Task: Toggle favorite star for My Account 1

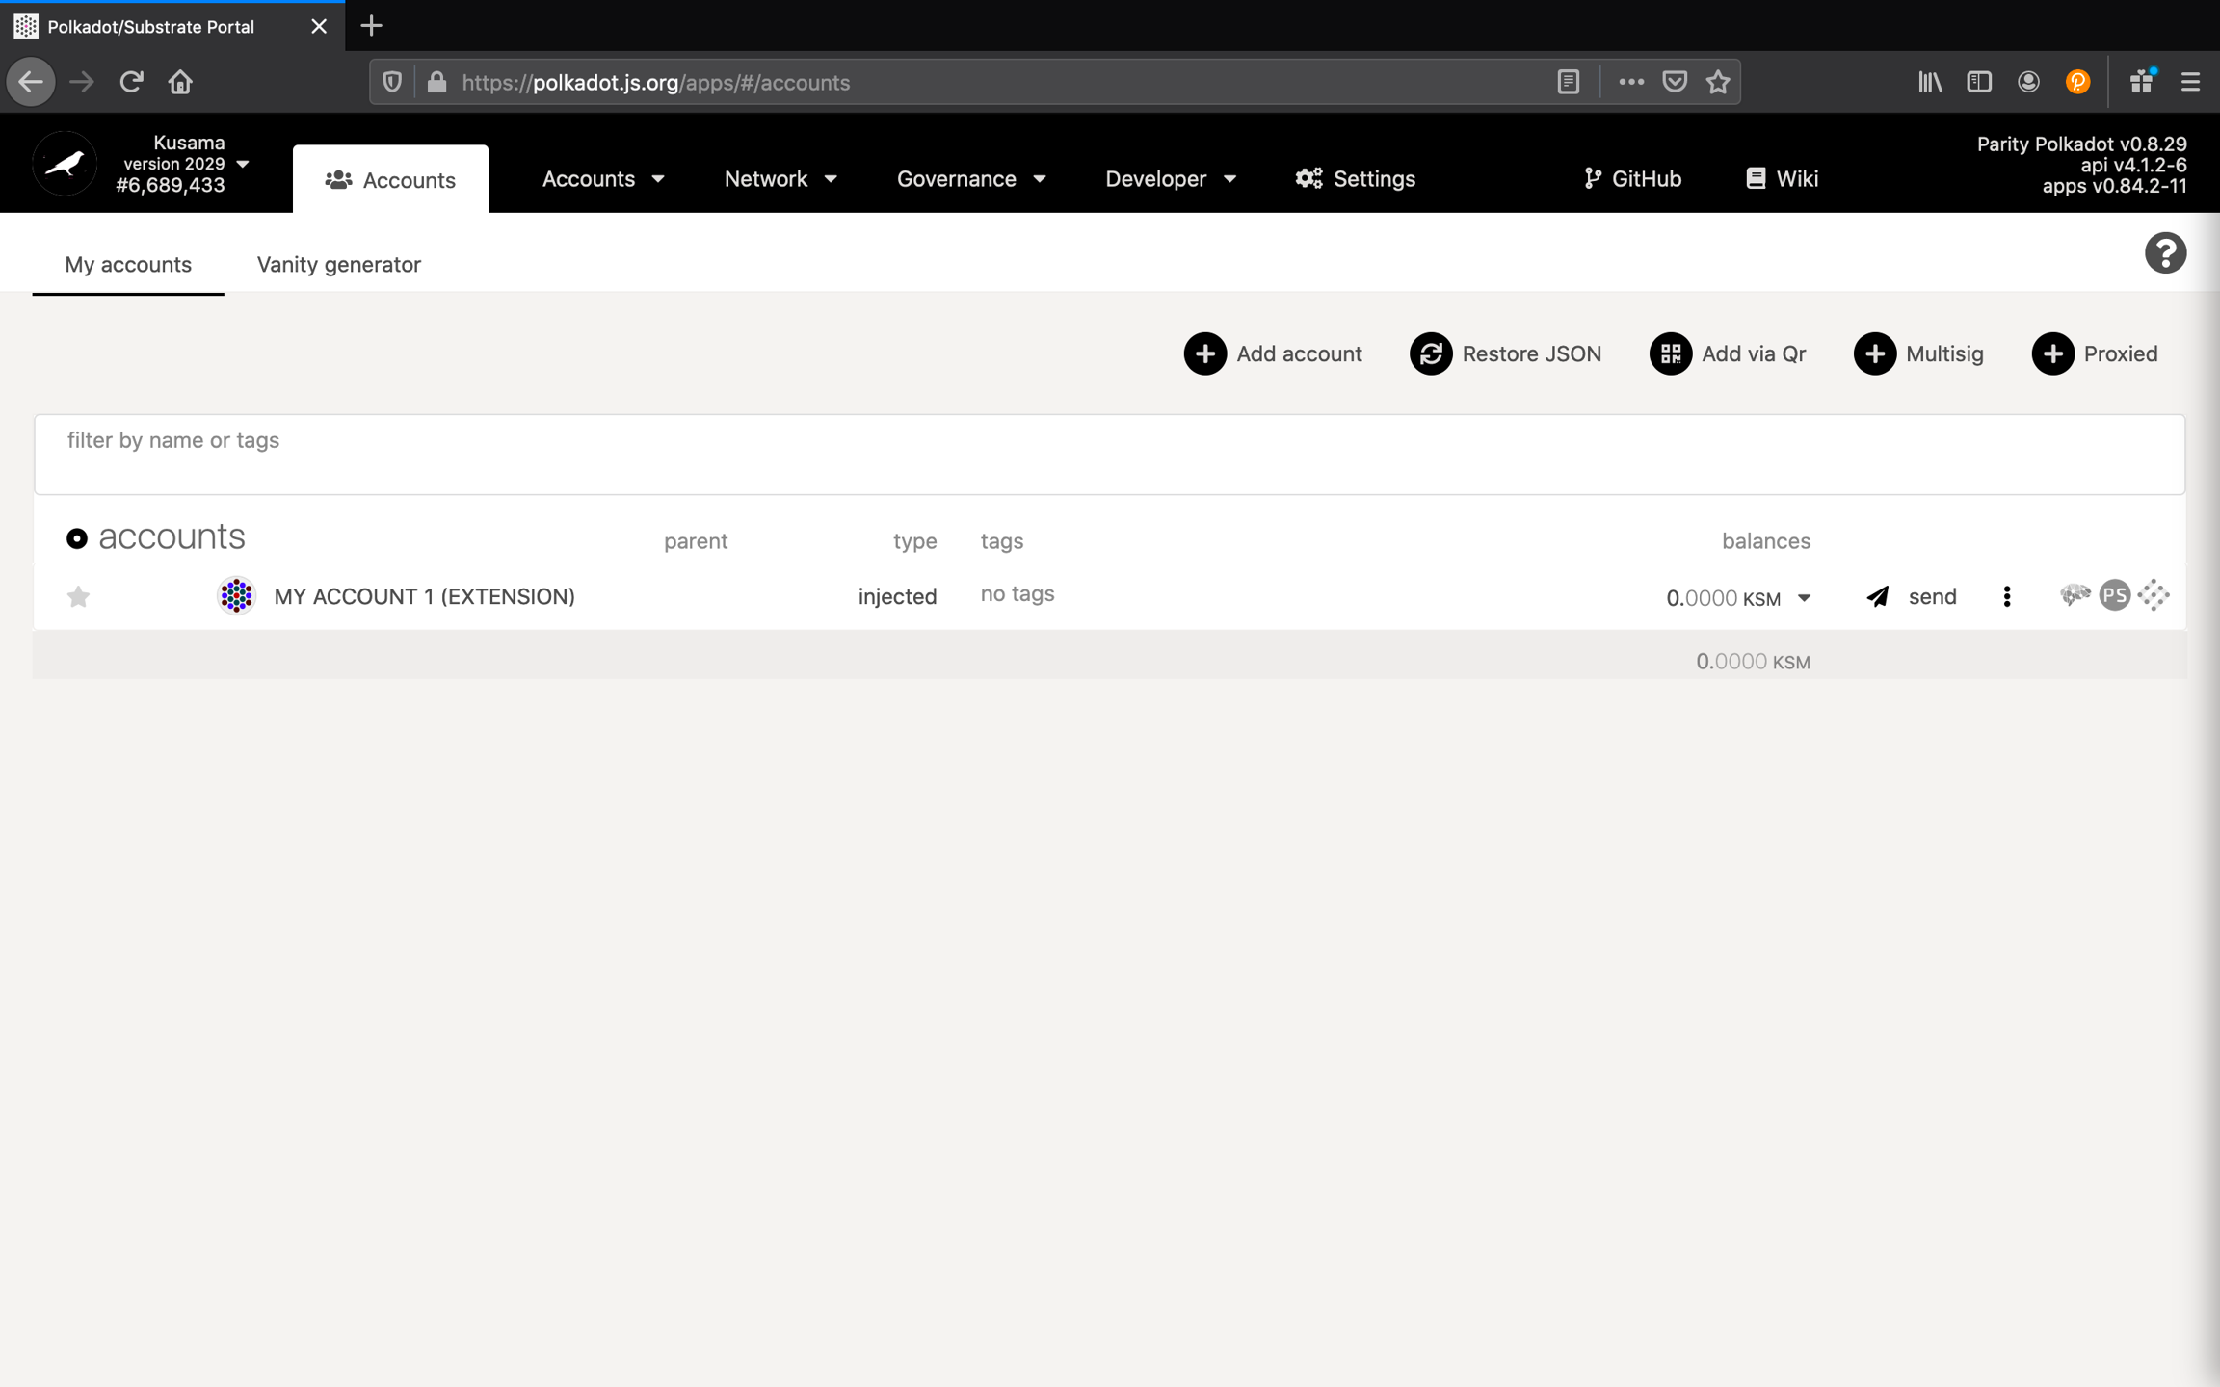Action: click(x=78, y=597)
